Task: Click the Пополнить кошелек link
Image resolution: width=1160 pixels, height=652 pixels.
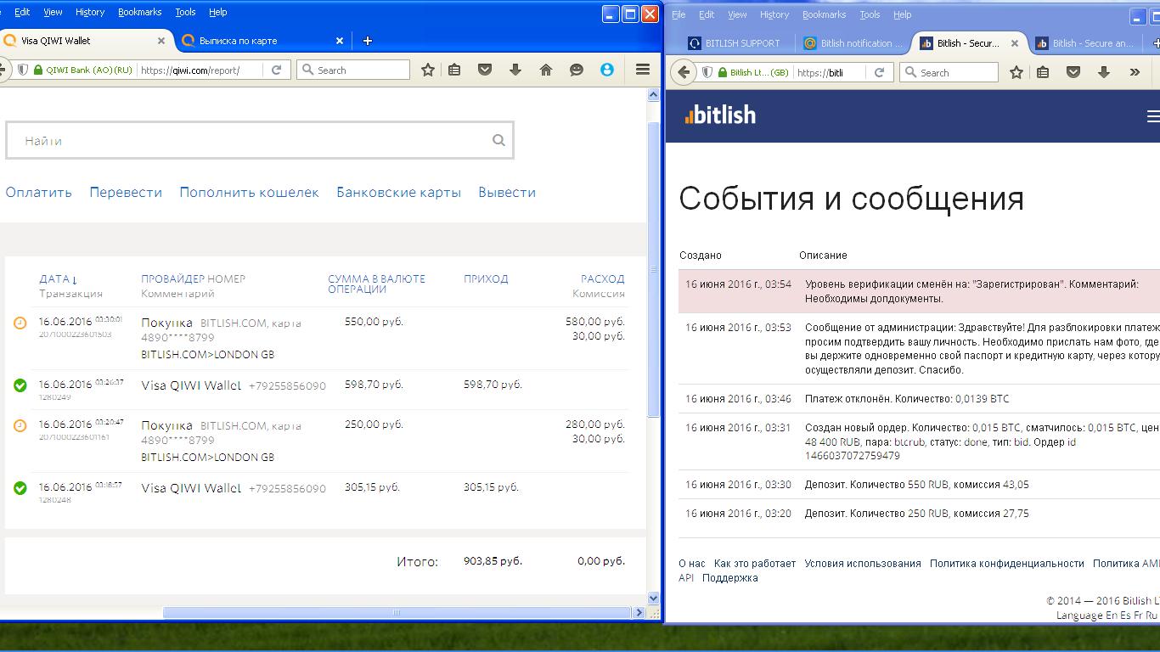Action: [249, 193]
